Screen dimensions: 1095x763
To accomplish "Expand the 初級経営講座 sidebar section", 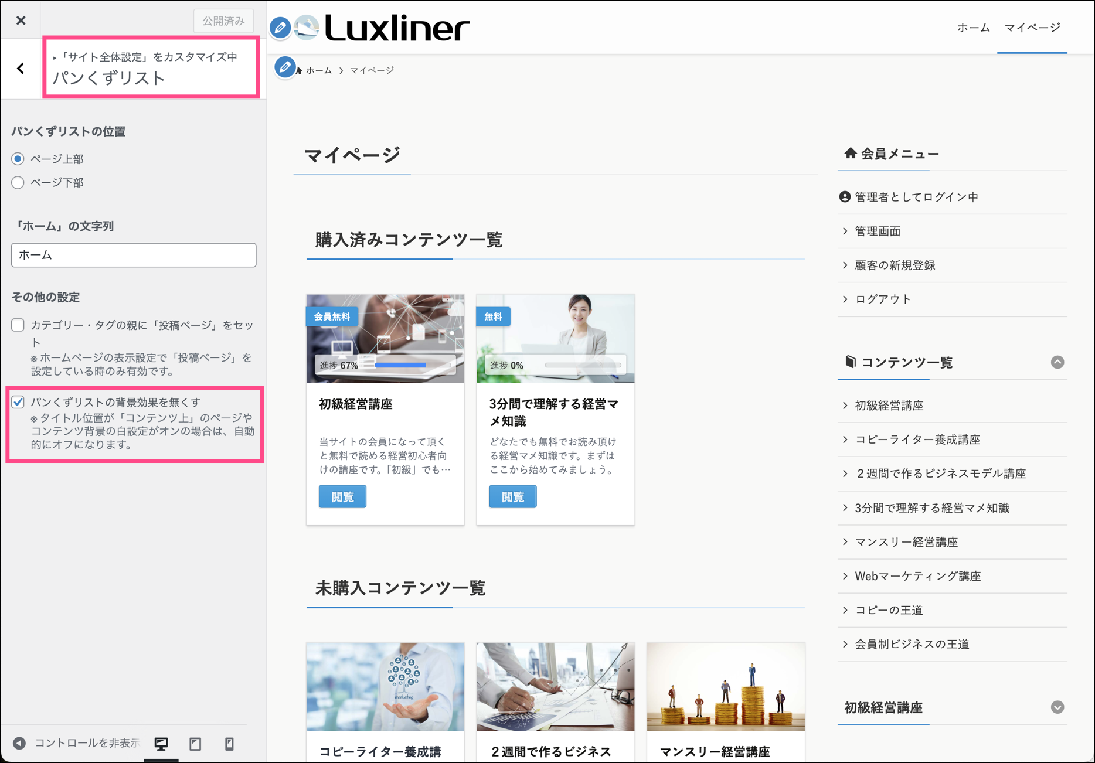I will (1057, 707).
